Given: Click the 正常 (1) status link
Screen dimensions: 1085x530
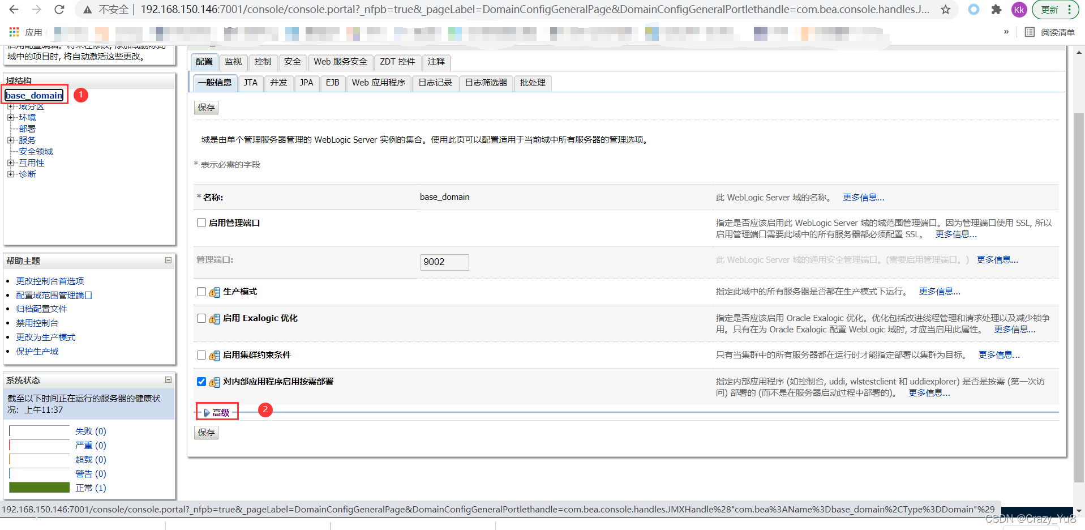Looking at the screenshot, I should point(91,488).
